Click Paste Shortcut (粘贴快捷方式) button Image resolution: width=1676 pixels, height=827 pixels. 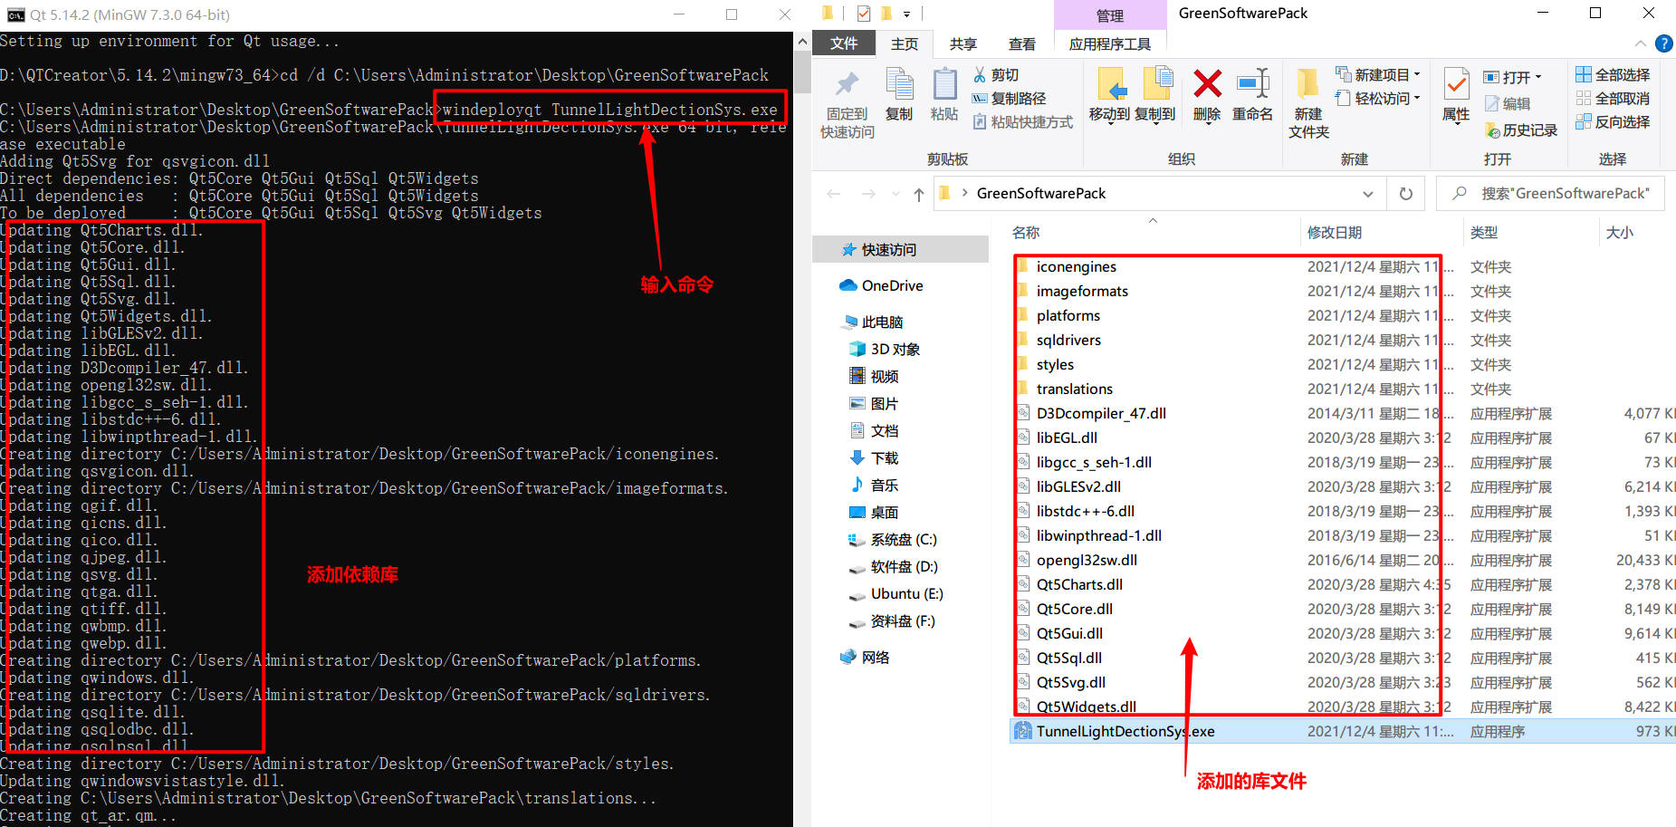point(1022,122)
